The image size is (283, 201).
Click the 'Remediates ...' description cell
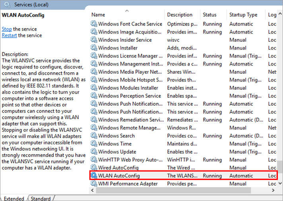(182, 120)
